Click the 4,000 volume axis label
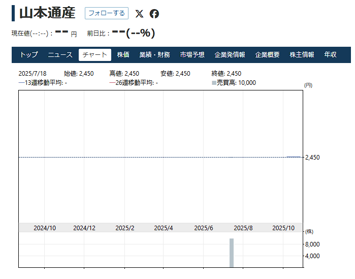 click(x=312, y=256)
